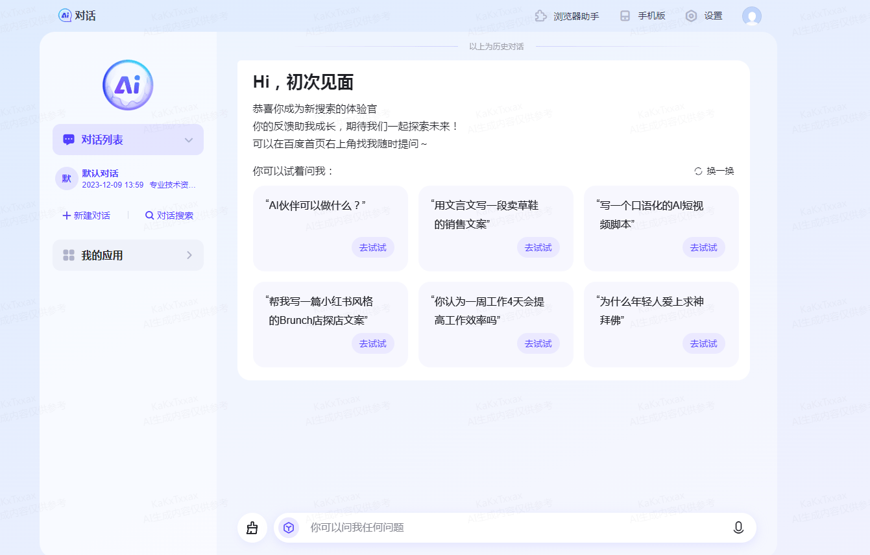Viewport: 870px width, 555px height.
Task: Click 新建对话 to create a conversation
Action: pyautogui.click(x=86, y=215)
